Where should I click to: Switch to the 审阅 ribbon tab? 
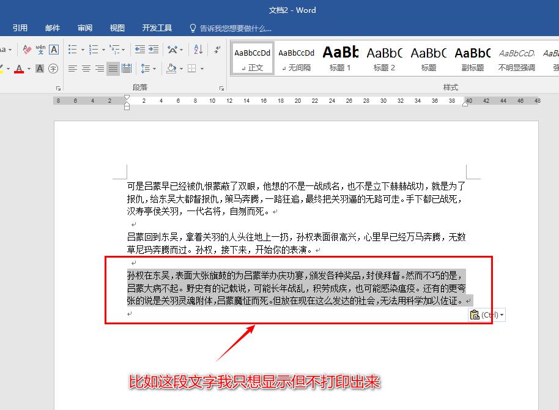click(x=84, y=27)
